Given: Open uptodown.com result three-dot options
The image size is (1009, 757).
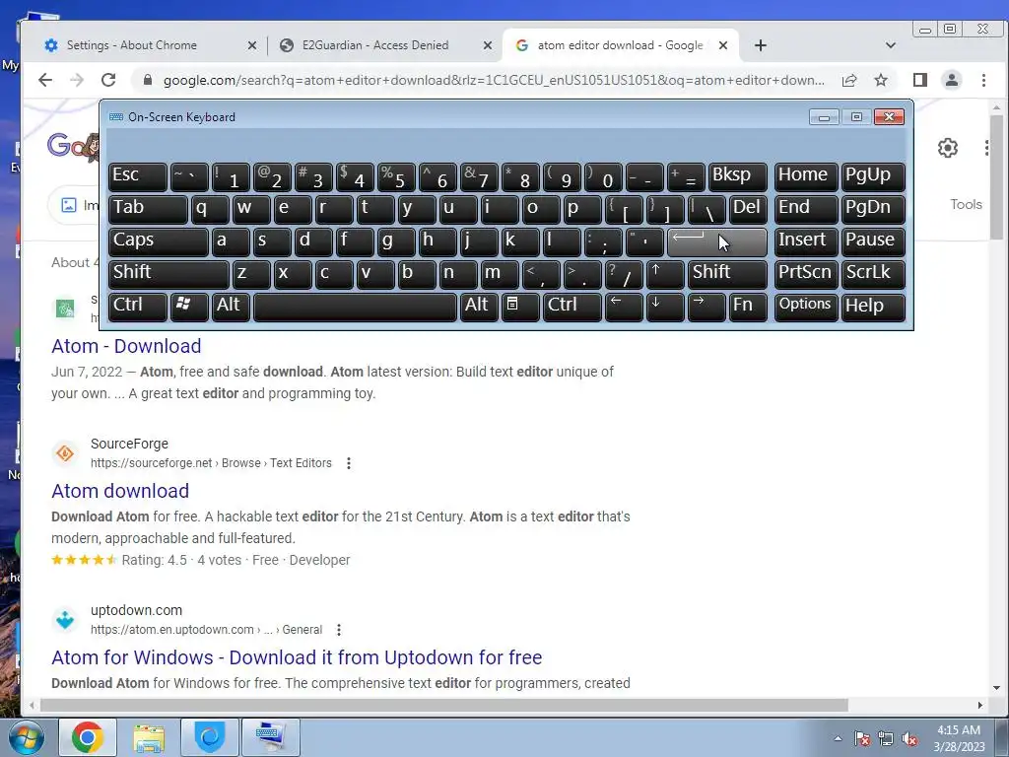Looking at the screenshot, I should coord(339,630).
